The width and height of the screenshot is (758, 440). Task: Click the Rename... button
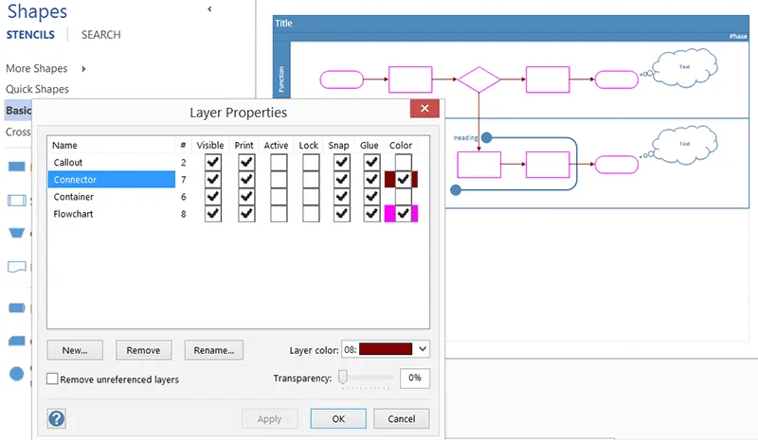click(214, 350)
